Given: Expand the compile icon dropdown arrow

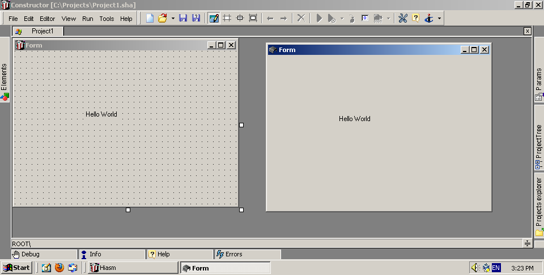Looking at the screenshot, I should click(x=388, y=18).
